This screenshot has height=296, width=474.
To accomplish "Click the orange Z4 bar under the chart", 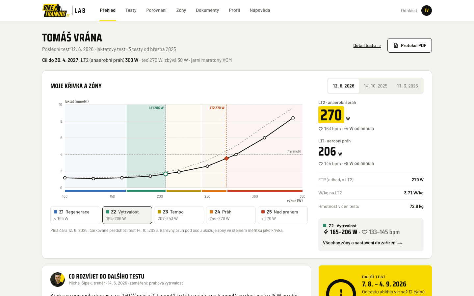I will 214,191.
